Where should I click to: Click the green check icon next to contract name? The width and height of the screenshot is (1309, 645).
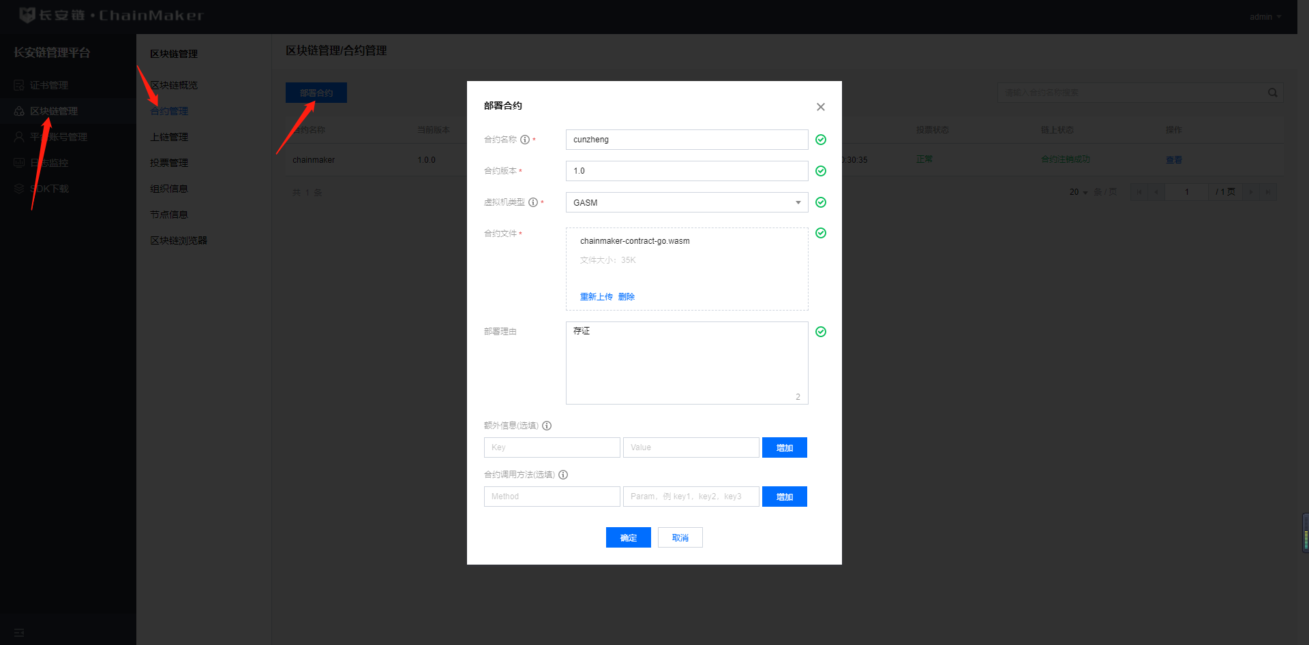tap(821, 140)
